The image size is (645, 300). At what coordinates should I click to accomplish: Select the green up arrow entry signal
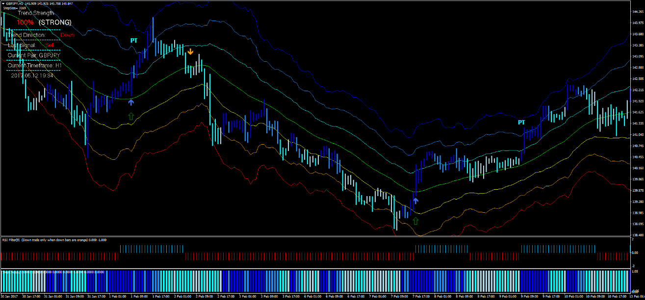click(130, 116)
